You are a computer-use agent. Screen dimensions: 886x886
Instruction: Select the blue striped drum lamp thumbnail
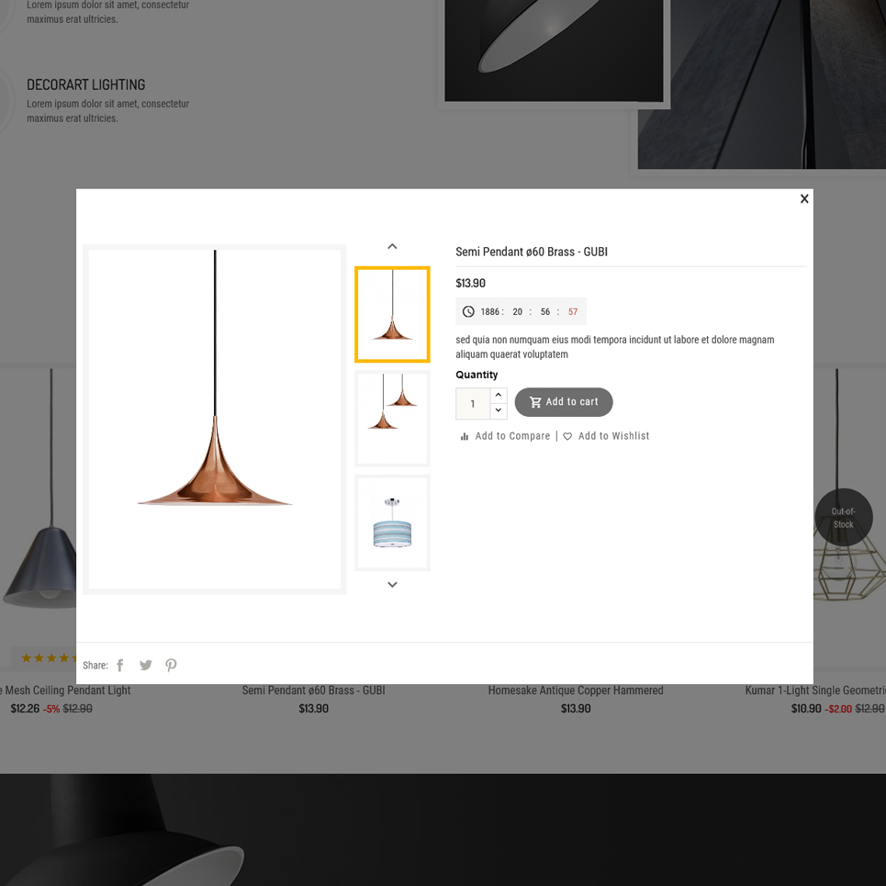point(392,522)
